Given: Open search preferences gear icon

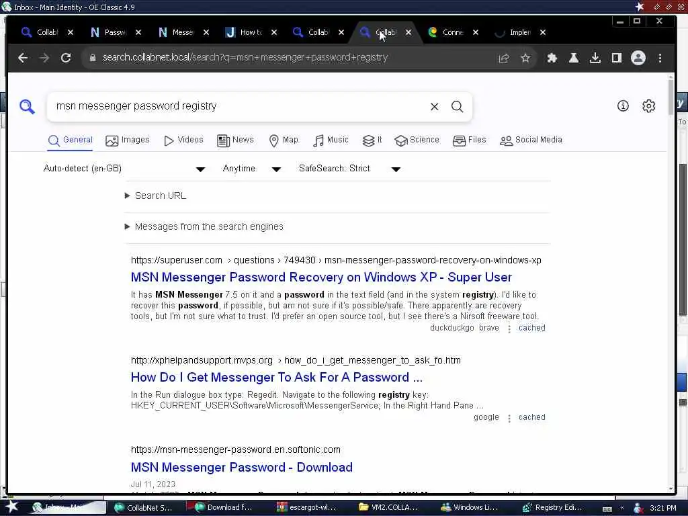Looking at the screenshot, I should (x=648, y=105).
